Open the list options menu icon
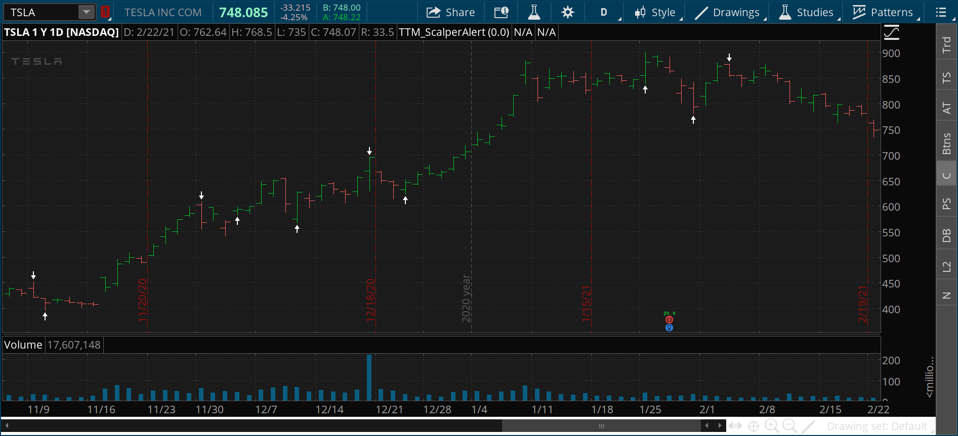Viewport: 958px width, 436px height. coord(941,12)
